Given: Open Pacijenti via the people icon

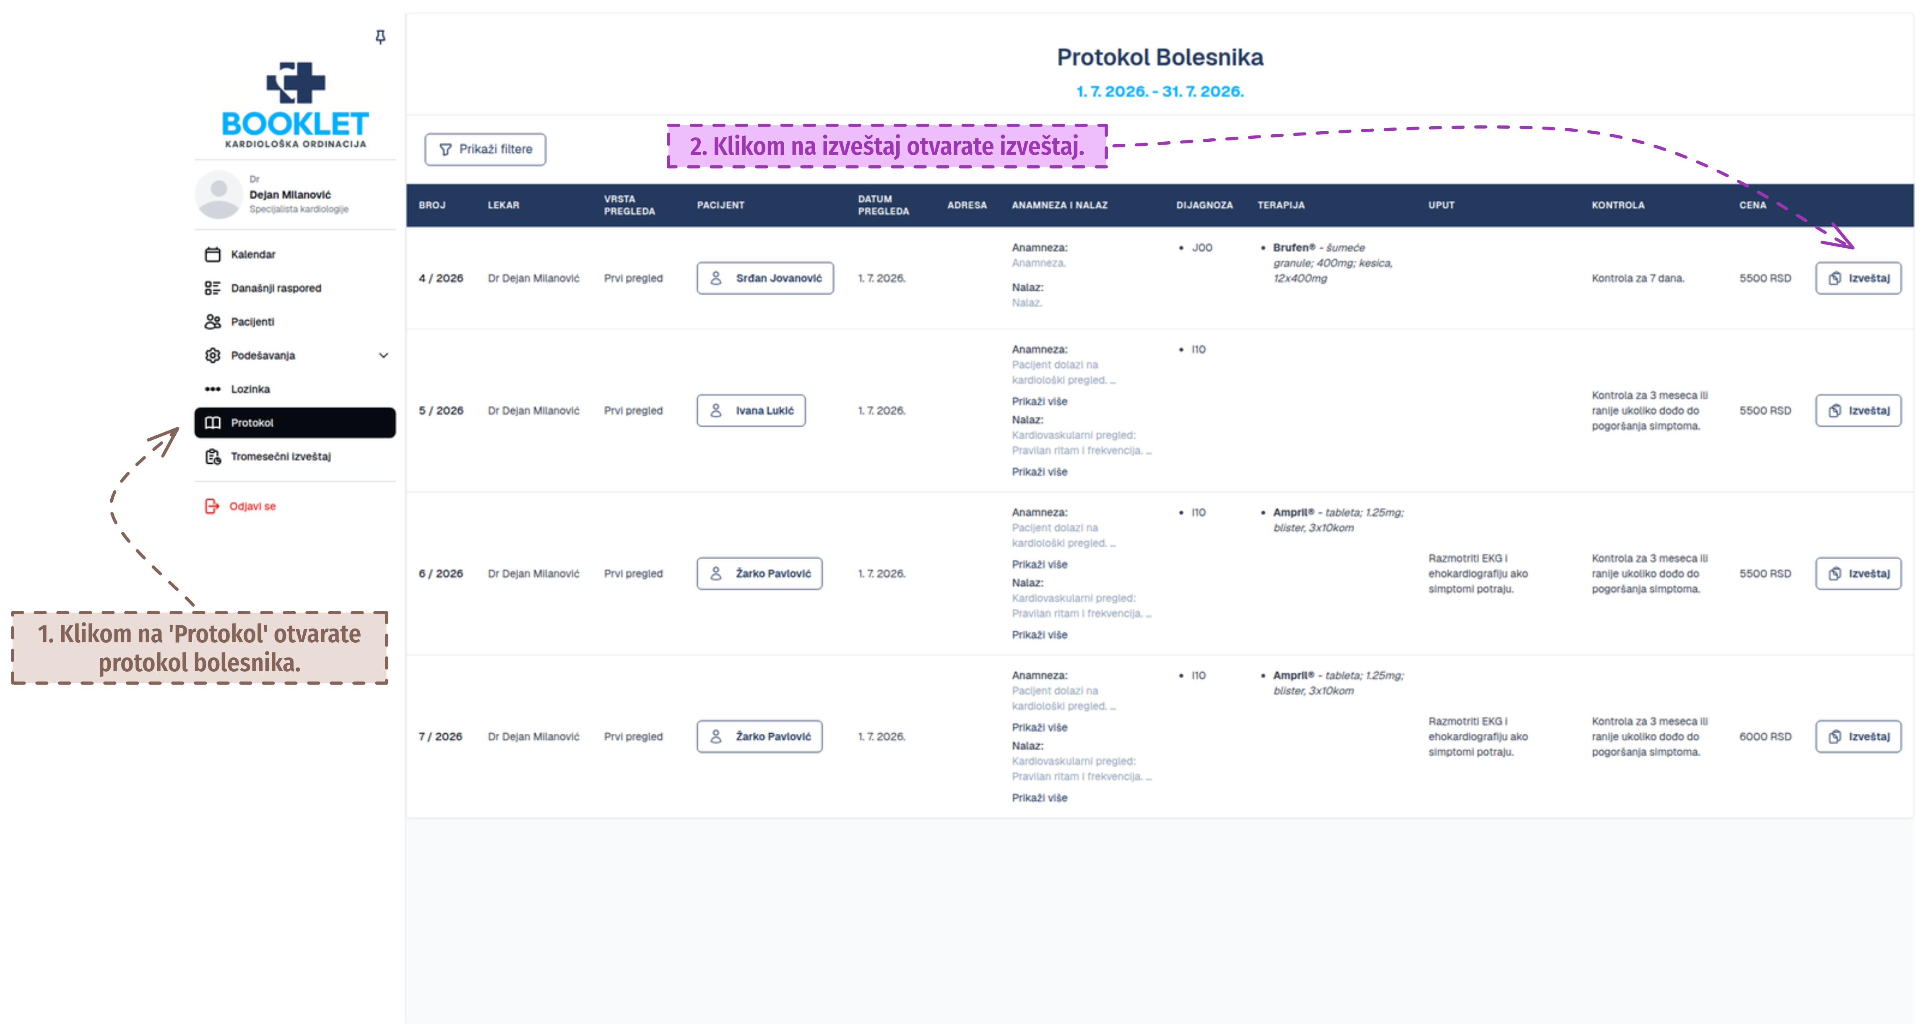Looking at the screenshot, I should tap(213, 322).
